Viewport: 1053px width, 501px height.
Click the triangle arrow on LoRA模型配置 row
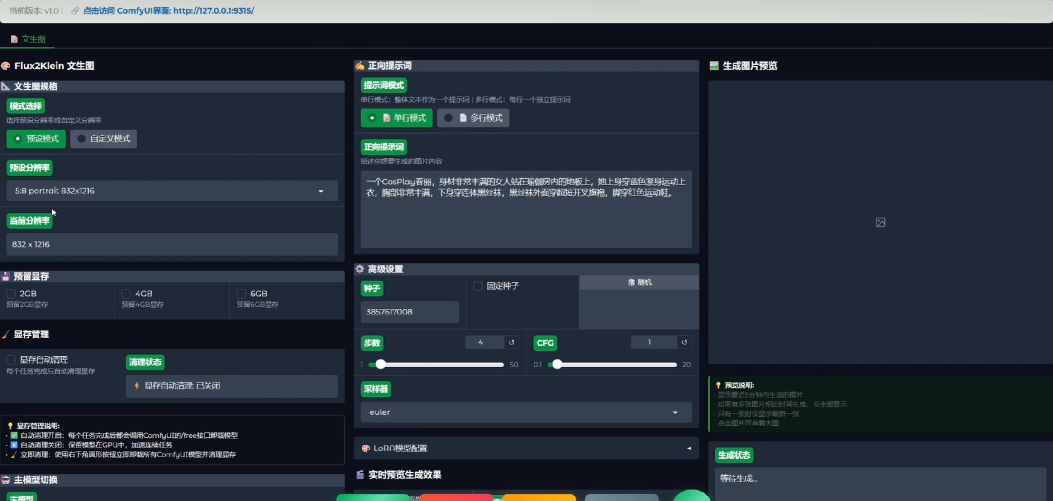click(689, 449)
